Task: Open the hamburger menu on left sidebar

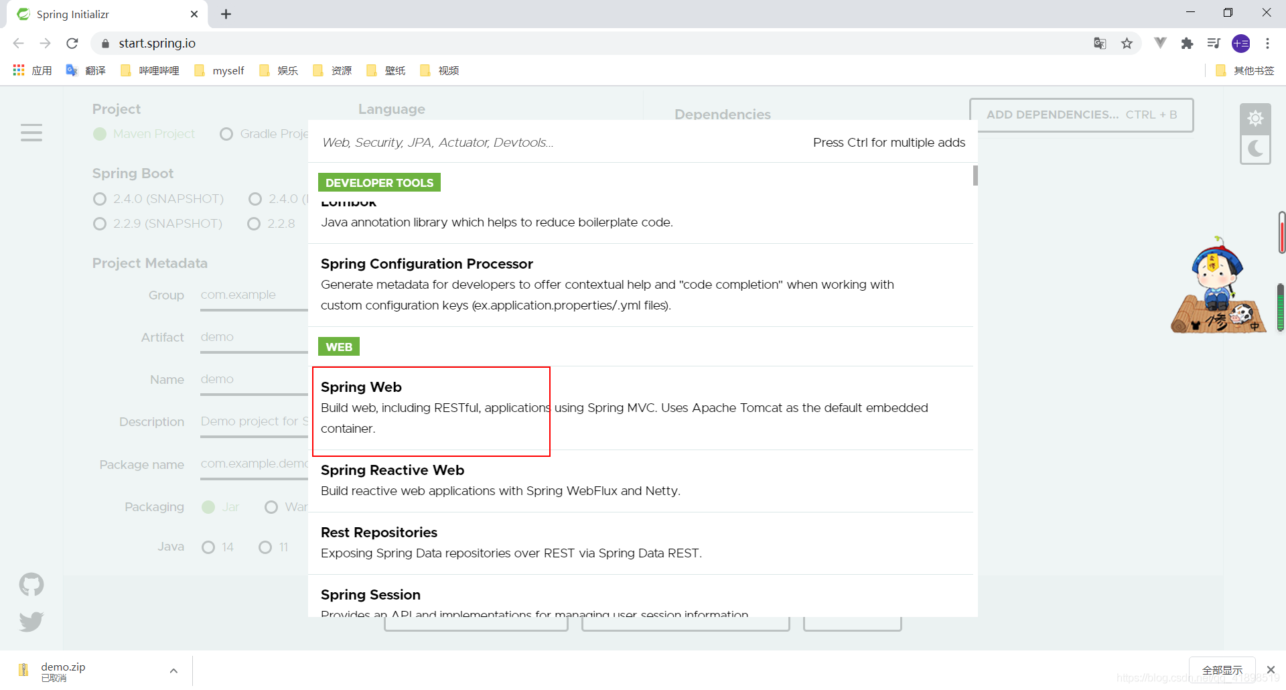Action: (x=31, y=133)
